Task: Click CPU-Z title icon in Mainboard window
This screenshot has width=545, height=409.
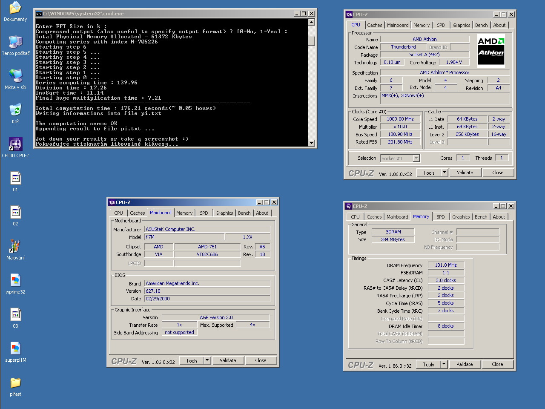Action: pos(112,202)
